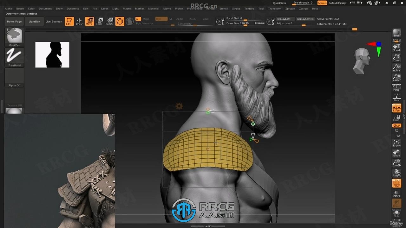The image size is (406, 228).
Task: Toggle the Menus button
Action: click(x=322, y=3)
